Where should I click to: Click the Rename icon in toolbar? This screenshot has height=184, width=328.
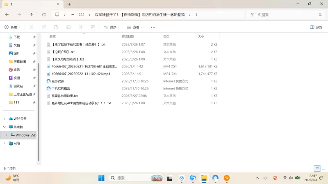(68, 27)
